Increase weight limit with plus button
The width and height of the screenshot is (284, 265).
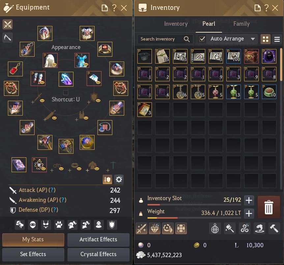[249, 213]
